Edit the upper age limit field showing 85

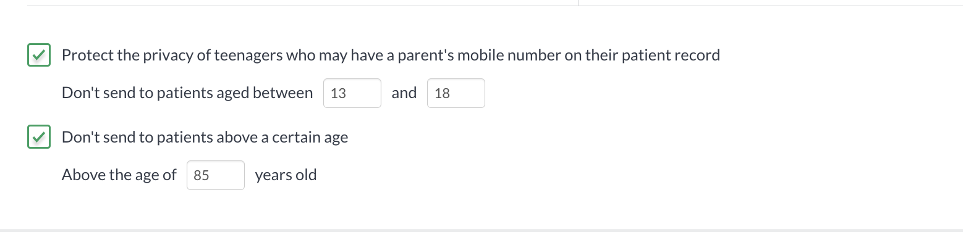216,175
